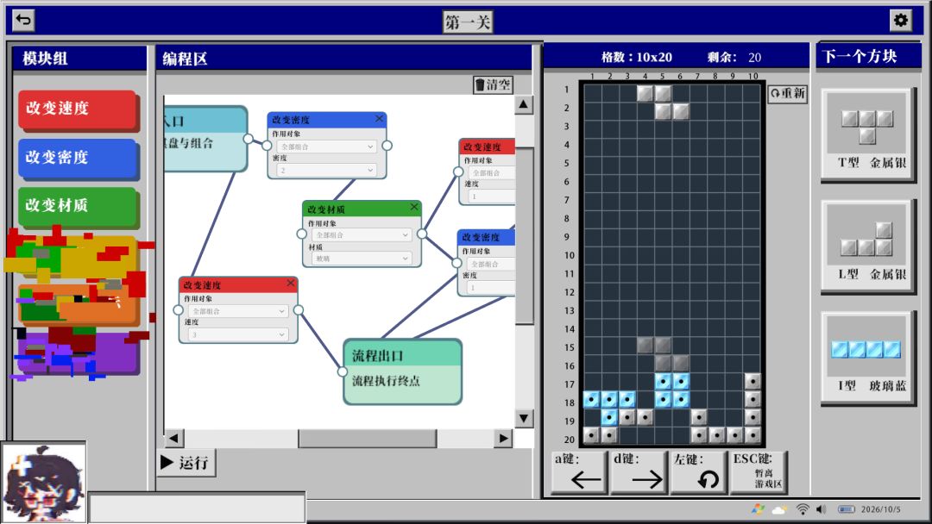
Task: Click the right arrow of the editor's horizontal scrollbar
Action: pyautogui.click(x=503, y=439)
